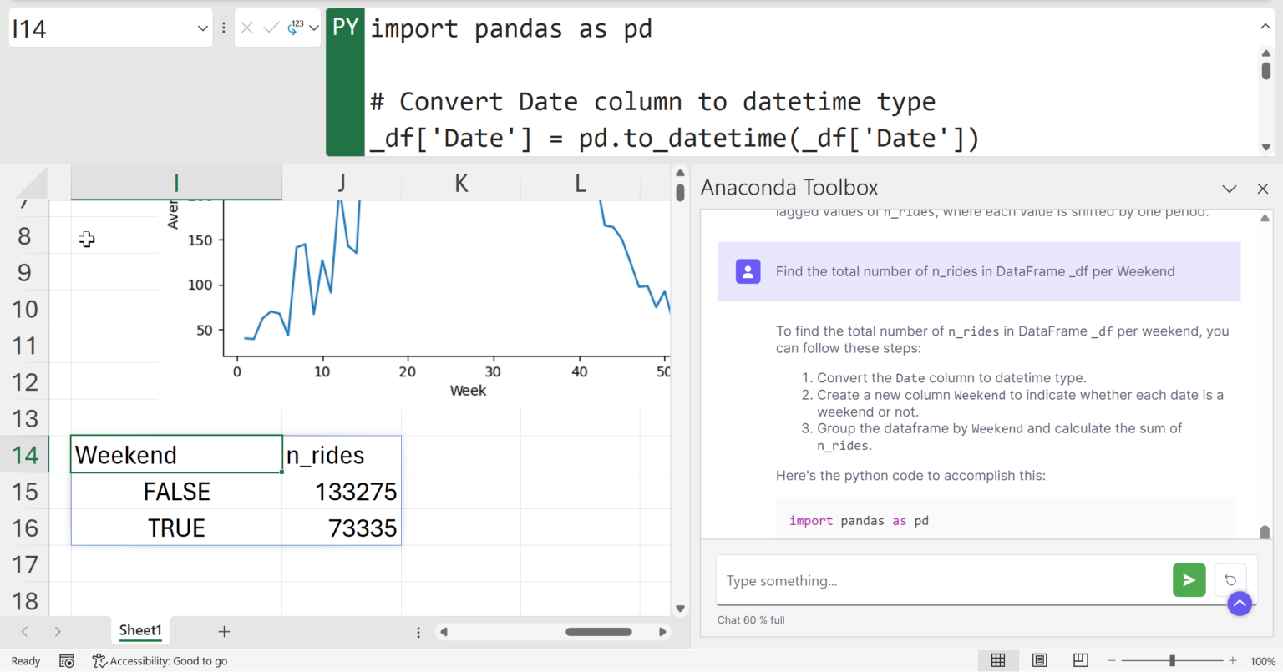Select the Page Break Preview icon
Image resolution: width=1283 pixels, height=672 pixels.
click(x=1080, y=660)
